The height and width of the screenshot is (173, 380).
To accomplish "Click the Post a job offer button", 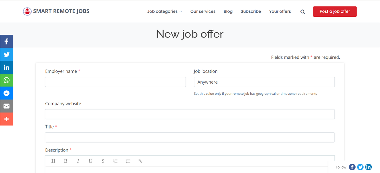I will (x=335, y=11).
